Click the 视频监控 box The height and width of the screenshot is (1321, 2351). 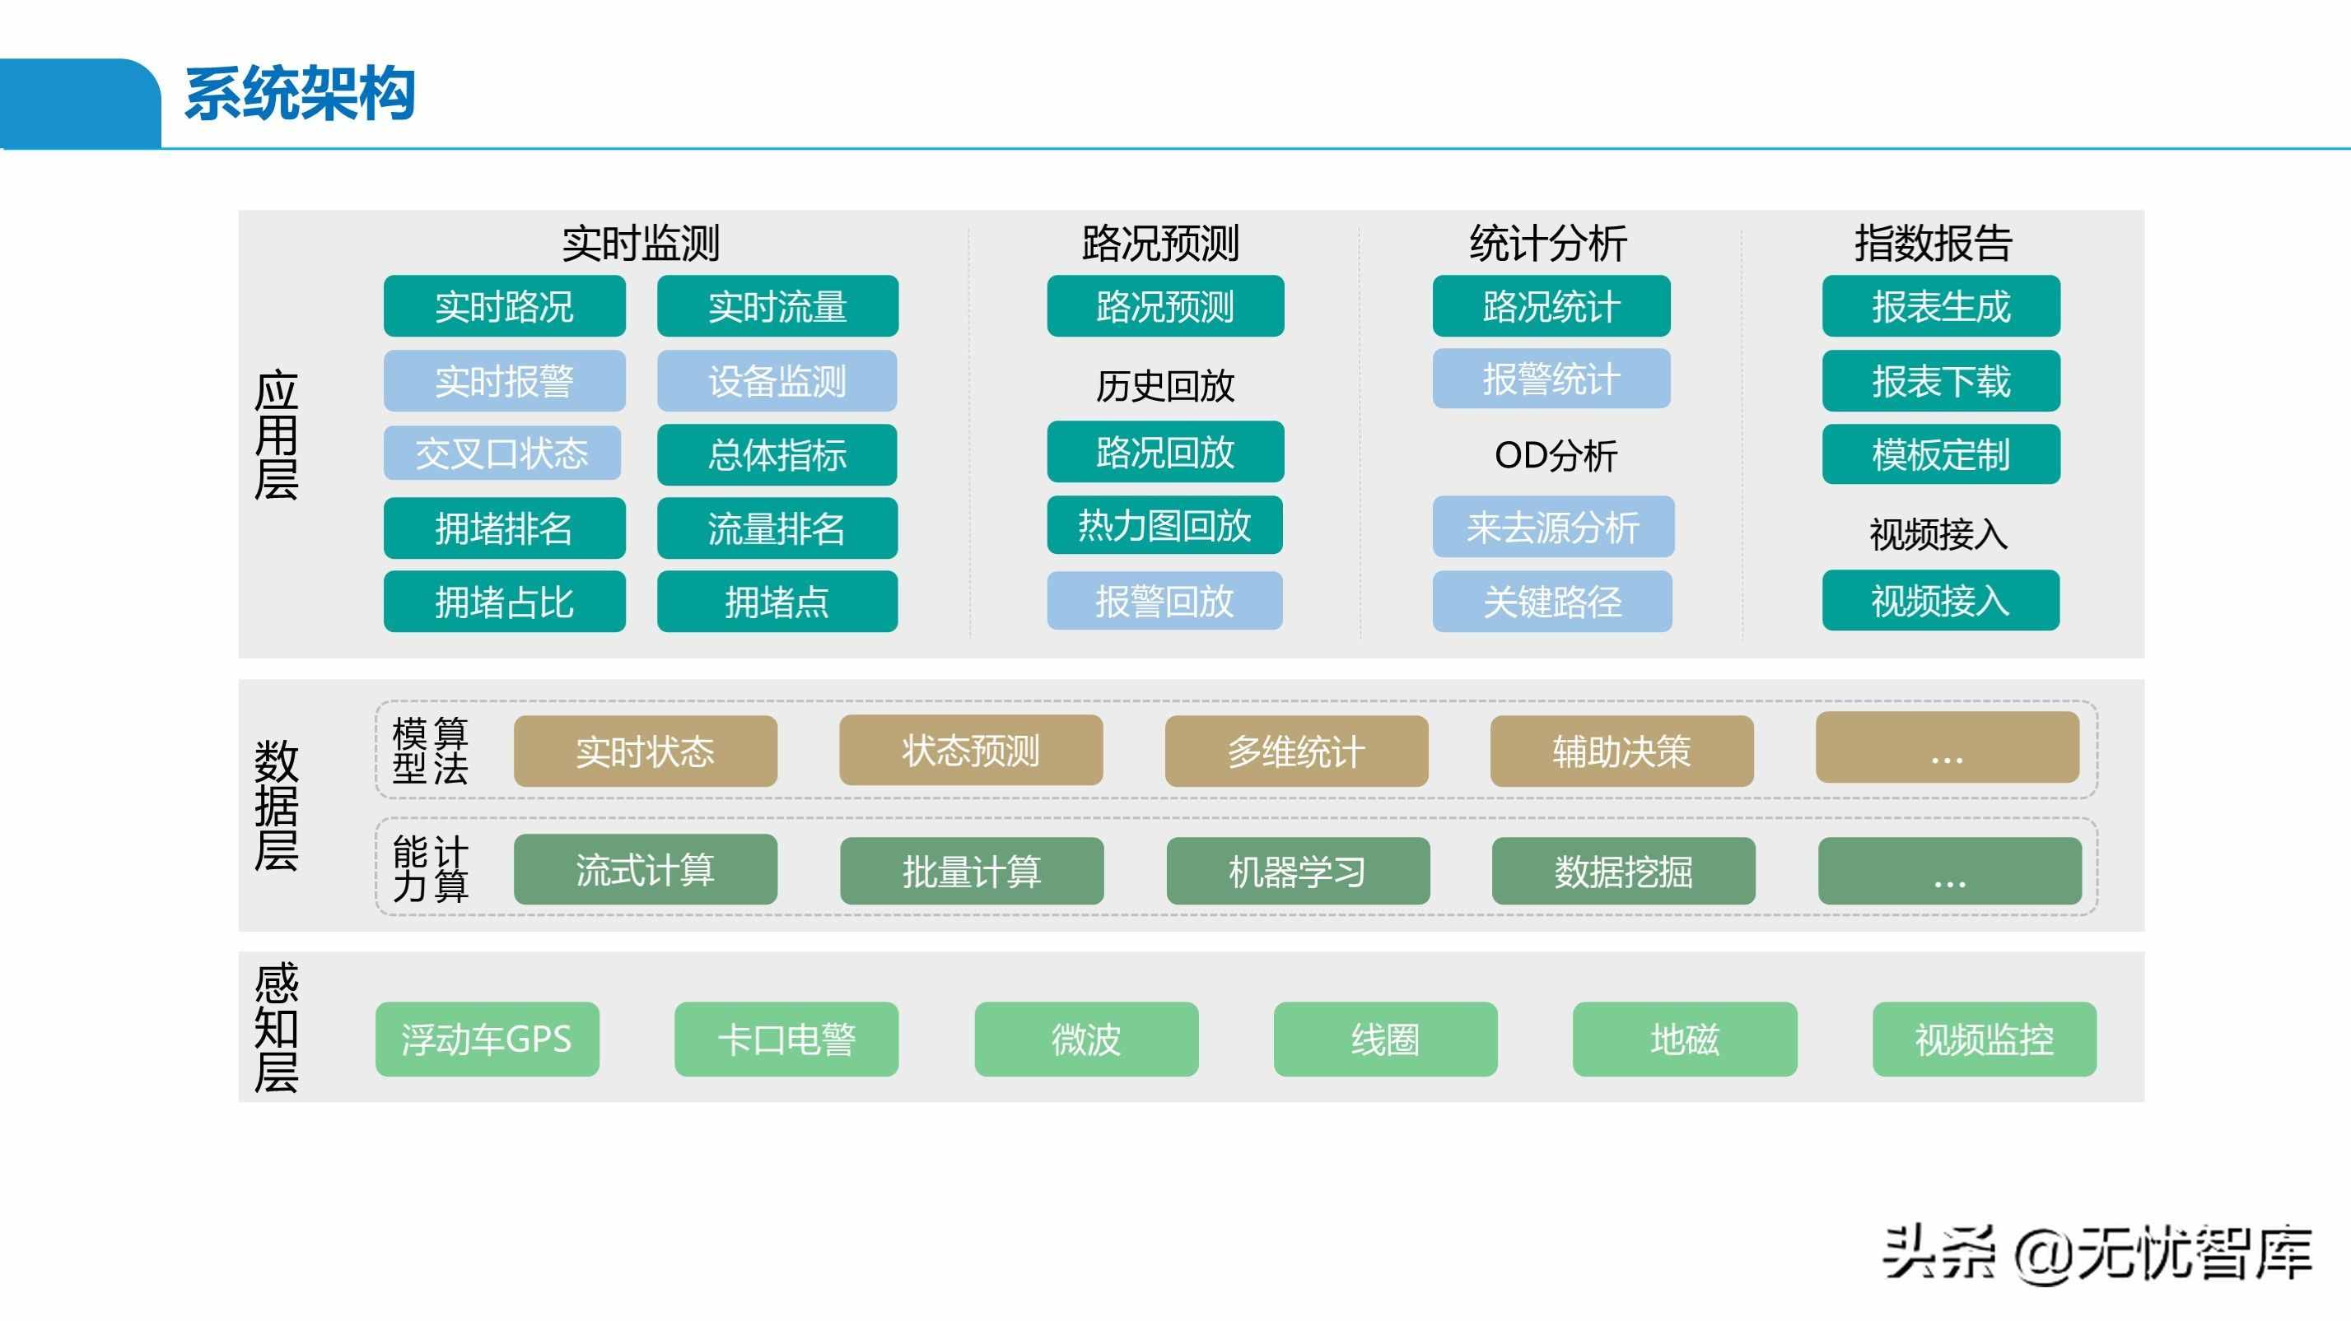(1984, 1039)
